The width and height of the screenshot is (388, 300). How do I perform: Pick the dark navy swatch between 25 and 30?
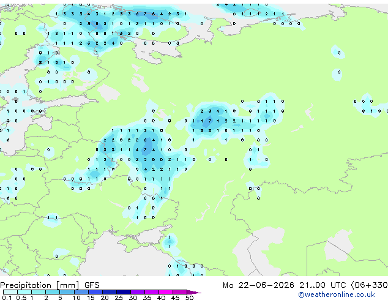(124, 292)
